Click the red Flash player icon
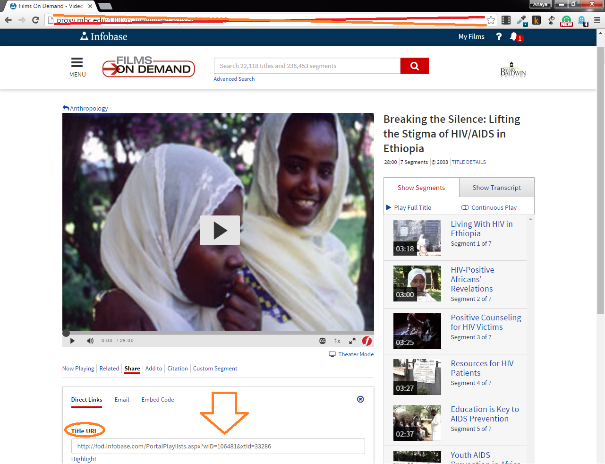The height and width of the screenshot is (464, 605). coord(367,341)
